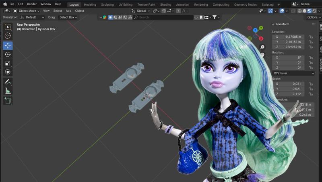Switch to the Modeling workspace tab
Viewport: 322px width, 182px height.
pyautogui.click(x=90, y=4)
